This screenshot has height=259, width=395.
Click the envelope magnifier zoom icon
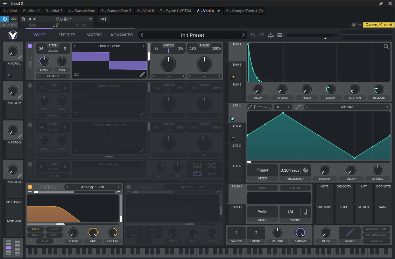click(386, 47)
